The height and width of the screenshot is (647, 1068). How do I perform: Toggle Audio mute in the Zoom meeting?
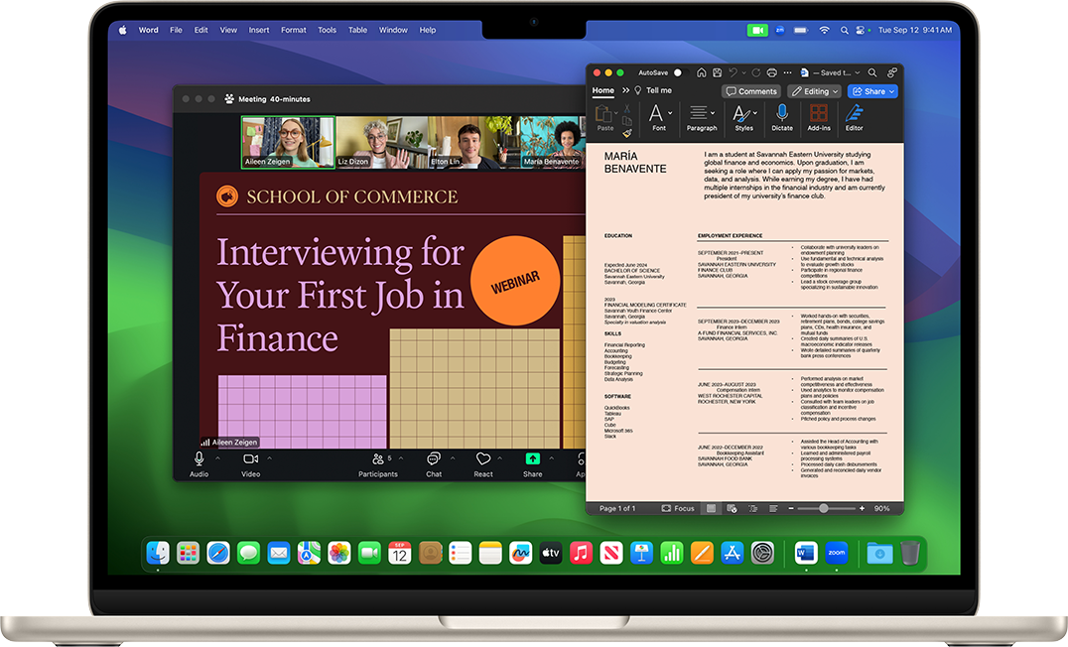click(199, 464)
